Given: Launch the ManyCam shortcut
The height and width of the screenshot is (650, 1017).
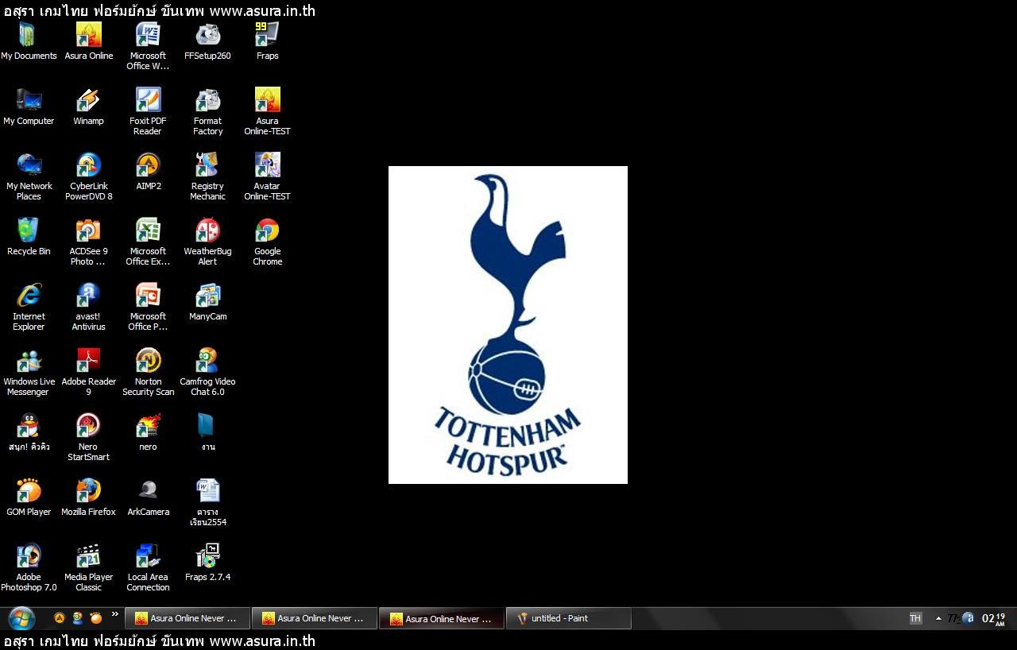Looking at the screenshot, I should coord(207,302).
